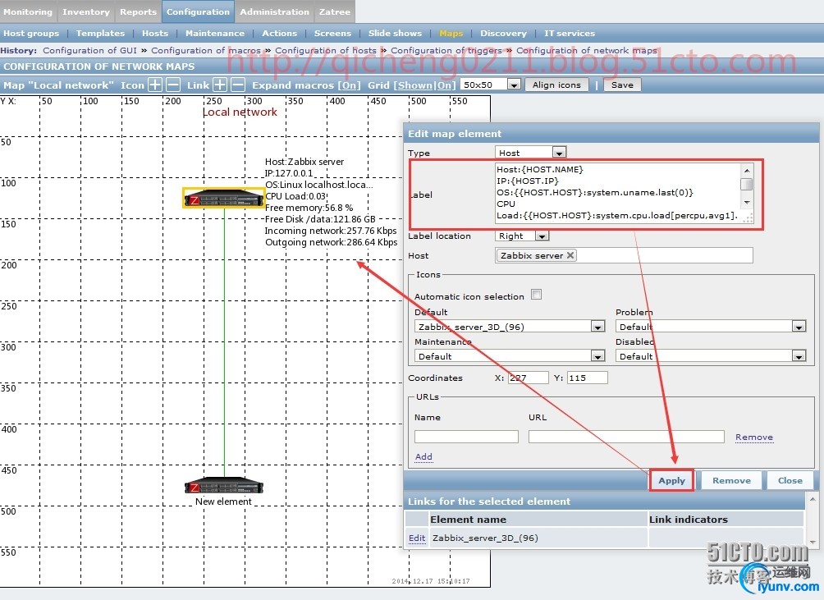Open the Label location dropdown
This screenshot has width=824, height=600.
pos(522,236)
